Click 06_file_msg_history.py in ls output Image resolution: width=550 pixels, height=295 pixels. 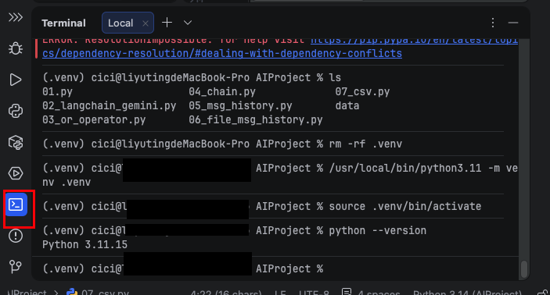(x=256, y=119)
